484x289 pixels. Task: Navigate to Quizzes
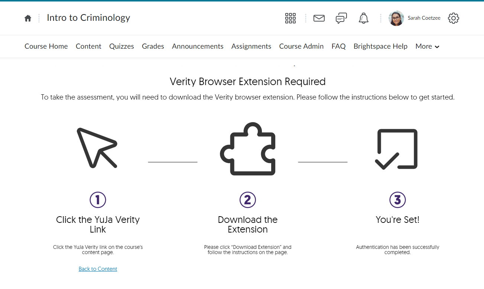pyautogui.click(x=121, y=46)
